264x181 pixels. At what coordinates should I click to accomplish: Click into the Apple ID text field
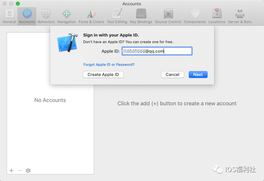157,51
